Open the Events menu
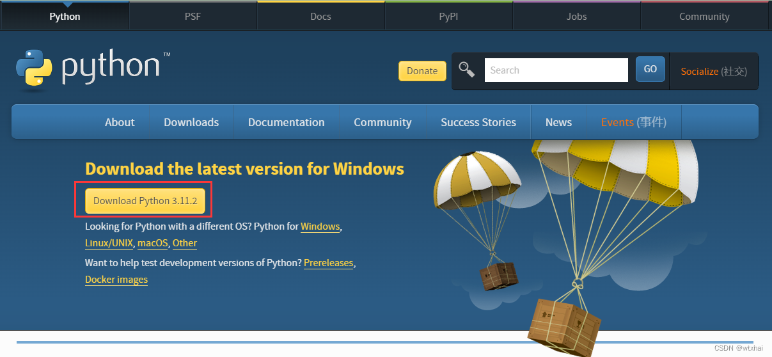772x357 pixels. pyautogui.click(x=634, y=122)
